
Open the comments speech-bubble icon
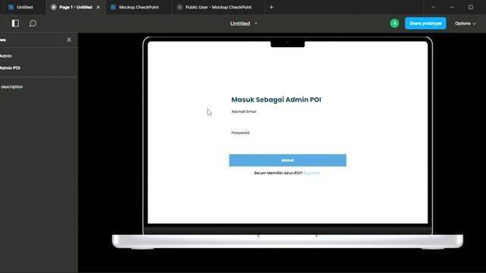(33, 24)
